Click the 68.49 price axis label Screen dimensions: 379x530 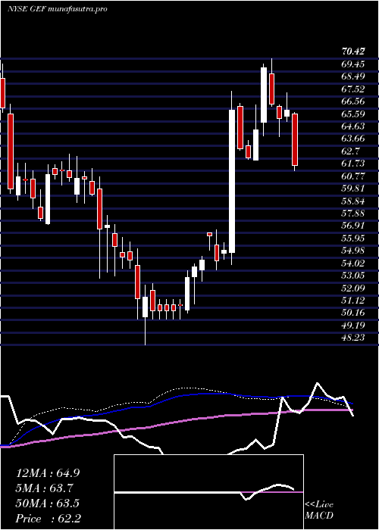(x=353, y=76)
